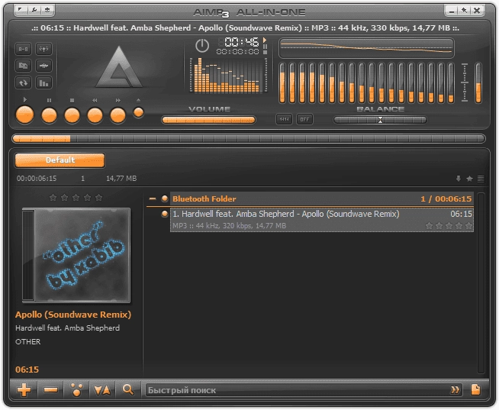Screen dimensions: 499x410
Task: Click the search magnifier icon
Action: point(128,389)
